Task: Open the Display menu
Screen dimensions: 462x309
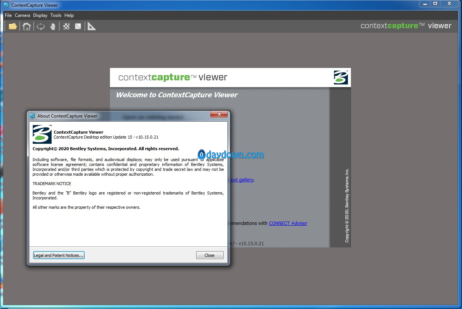Action: tap(40, 15)
